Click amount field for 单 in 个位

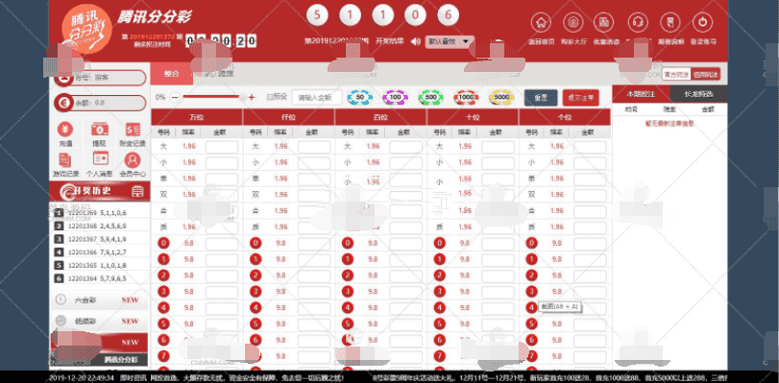[x=590, y=179]
